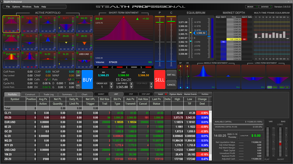Screen dimensions: 293x164
Task: Select the CL F1 table row
Action: (x=106, y=113)
